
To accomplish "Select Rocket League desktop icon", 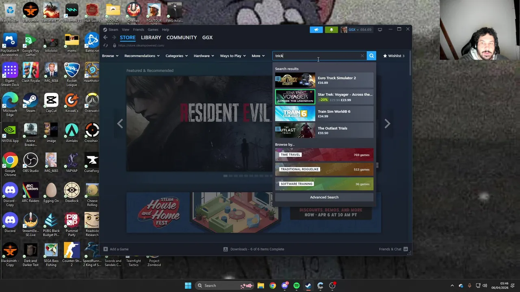I will coord(71,75).
